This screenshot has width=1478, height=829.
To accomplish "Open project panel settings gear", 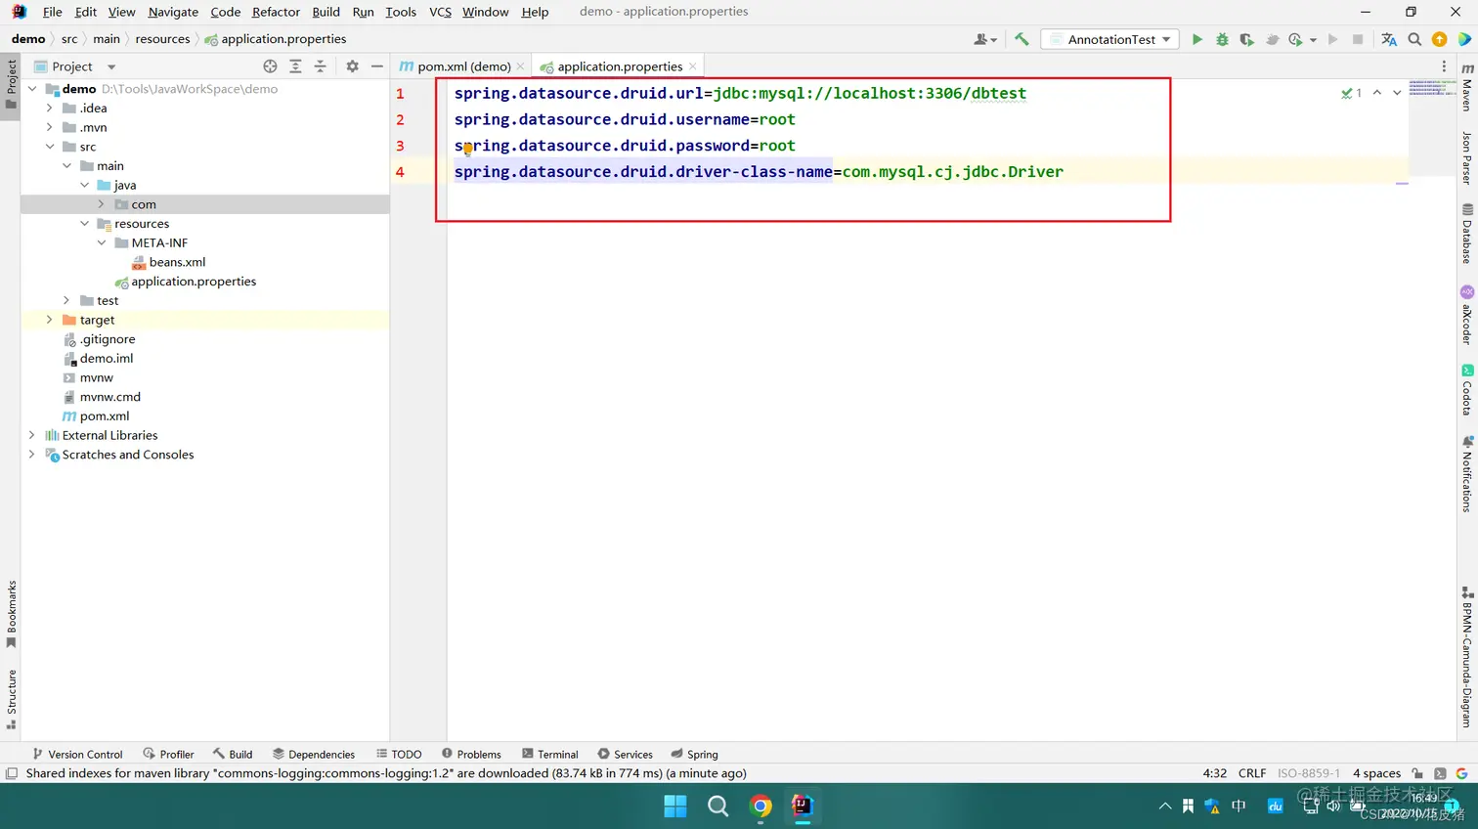I will tap(352, 66).
